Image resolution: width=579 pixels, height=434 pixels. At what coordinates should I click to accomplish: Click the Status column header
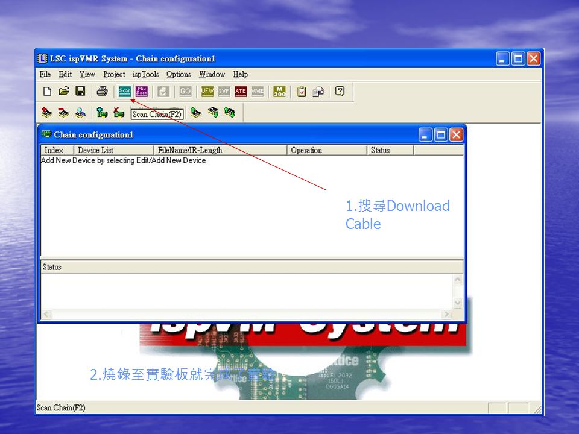[390, 150]
